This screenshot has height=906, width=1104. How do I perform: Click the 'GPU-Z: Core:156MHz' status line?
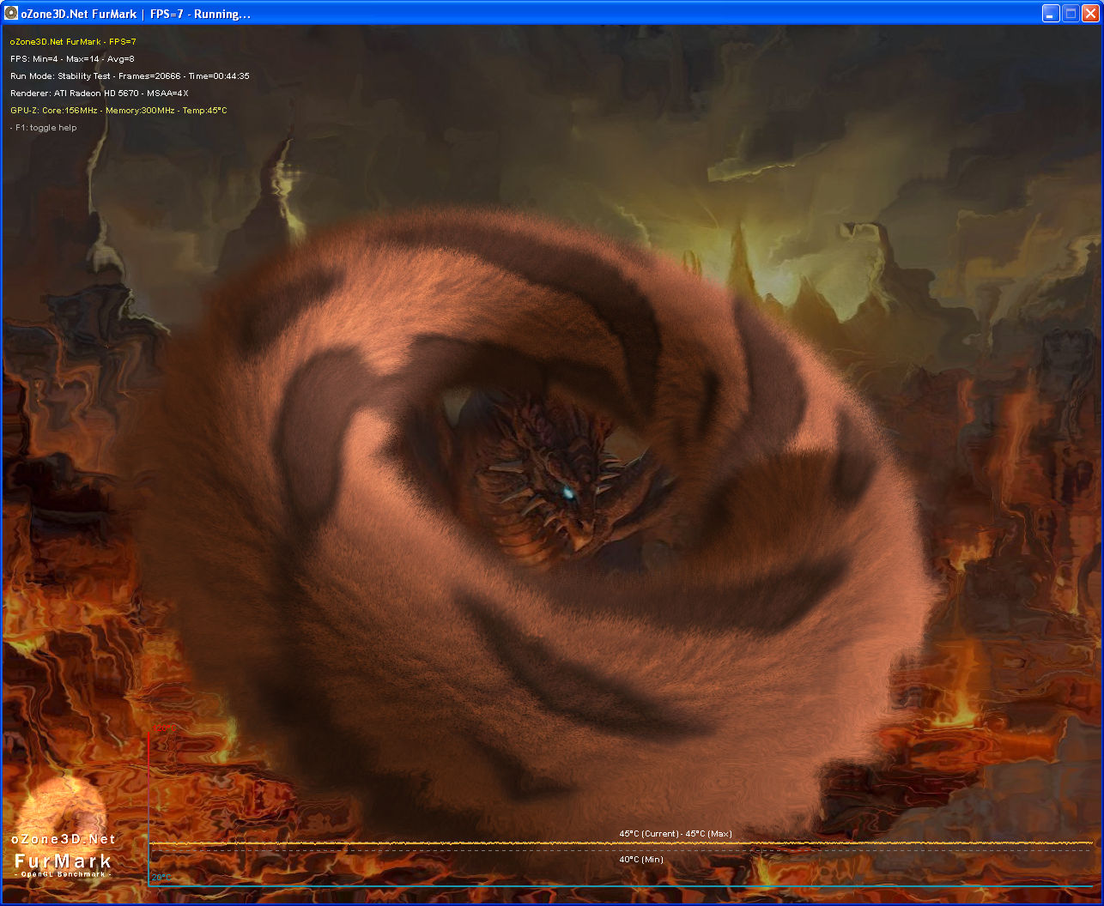click(118, 111)
